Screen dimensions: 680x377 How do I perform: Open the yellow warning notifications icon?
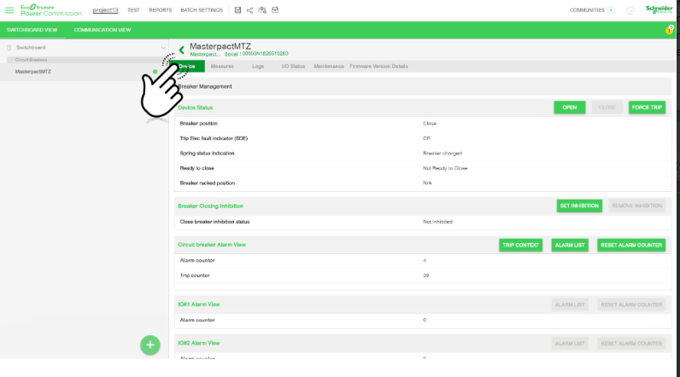pos(669,30)
